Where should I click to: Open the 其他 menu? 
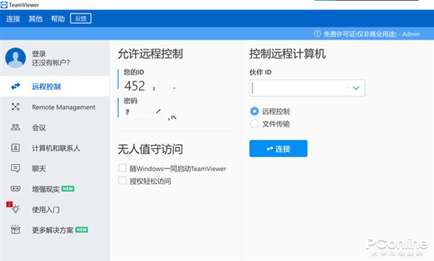(x=35, y=19)
